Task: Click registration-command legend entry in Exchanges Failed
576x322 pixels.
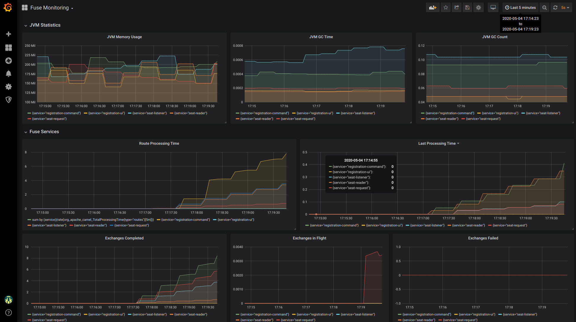Action: coord(427,314)
